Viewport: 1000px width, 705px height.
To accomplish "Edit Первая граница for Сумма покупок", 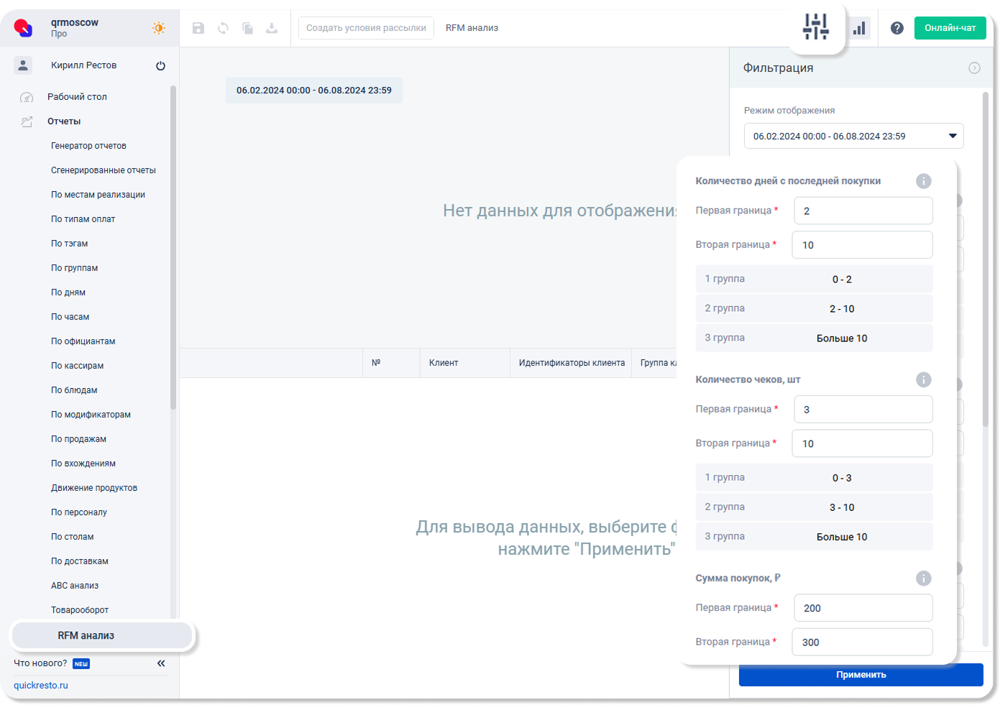I will coord(863,608).
